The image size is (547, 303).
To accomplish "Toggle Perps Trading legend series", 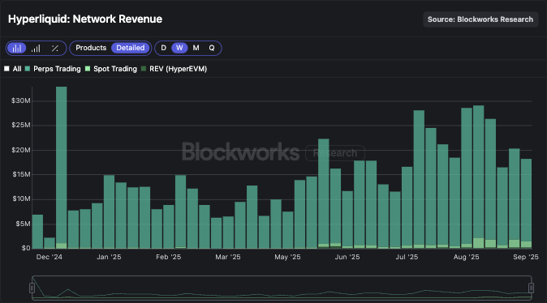I will (x=53, y=69).
